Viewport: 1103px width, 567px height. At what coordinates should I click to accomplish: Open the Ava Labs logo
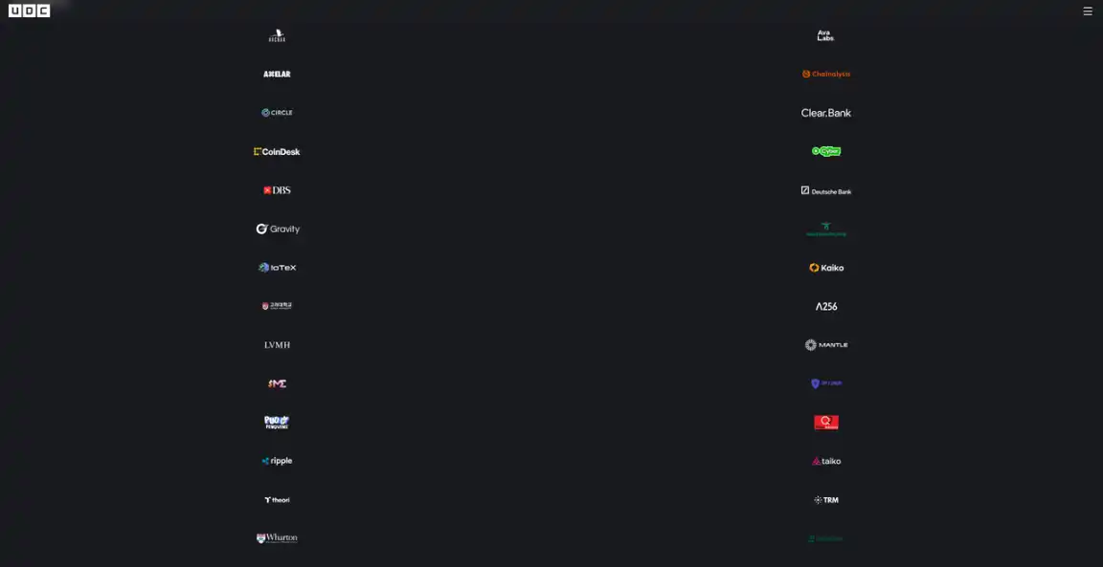click(826, 35)
